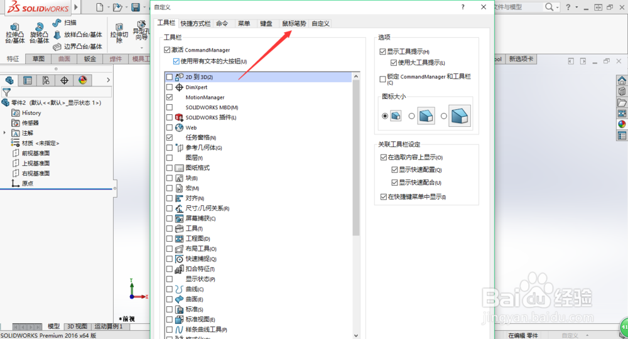The height and width of the screenshot is (339, 628).
Task: Select the Swept Boss (扫描) tool
Action: pos(64,23)
